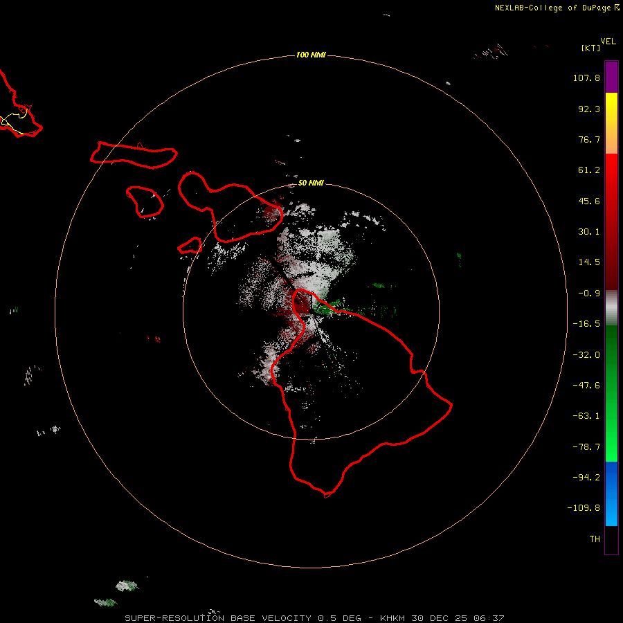Select the 61.2 legend value
623x623 pixels.
[589, 170]
